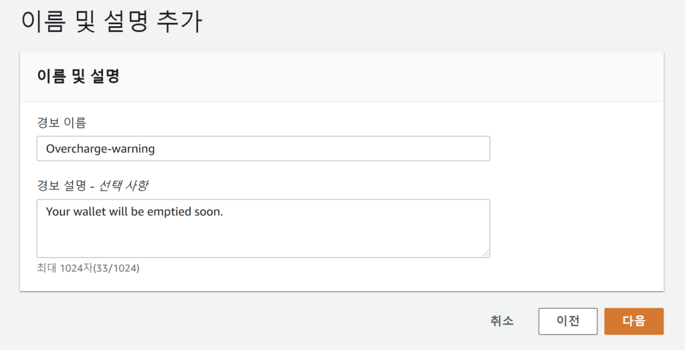Click the 'Overcharge-warning' text in name field

(x=100, y=149)
